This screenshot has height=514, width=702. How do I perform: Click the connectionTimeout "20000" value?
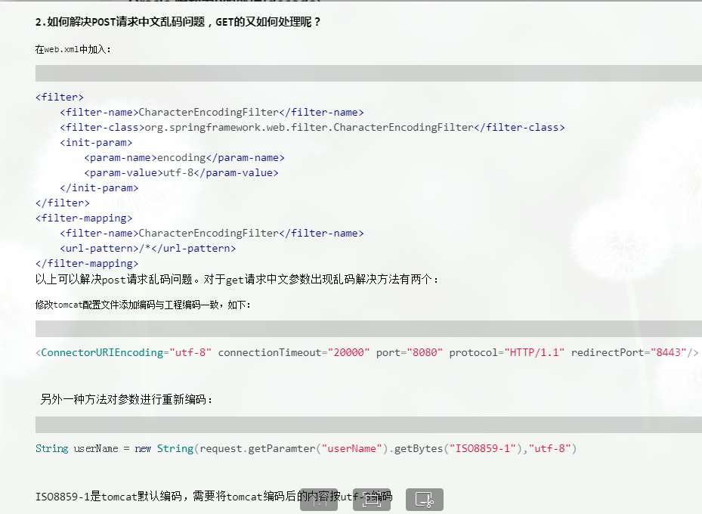point(349,353)
